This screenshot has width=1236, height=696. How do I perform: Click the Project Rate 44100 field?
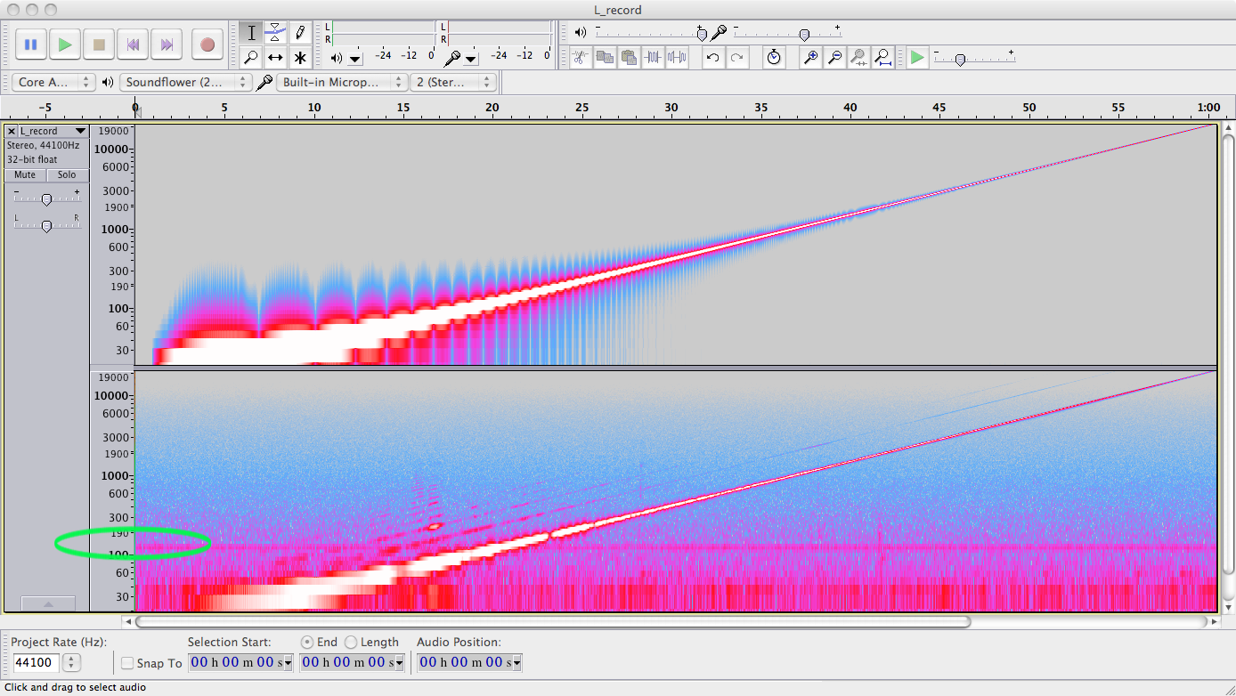click(36, 663)
